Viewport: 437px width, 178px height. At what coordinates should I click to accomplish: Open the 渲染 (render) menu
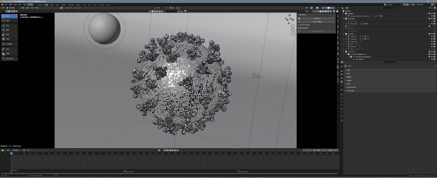[x=15, y=5]
